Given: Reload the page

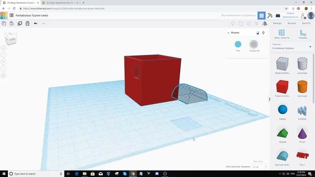Looking at the screenshot, I should 14,9.
